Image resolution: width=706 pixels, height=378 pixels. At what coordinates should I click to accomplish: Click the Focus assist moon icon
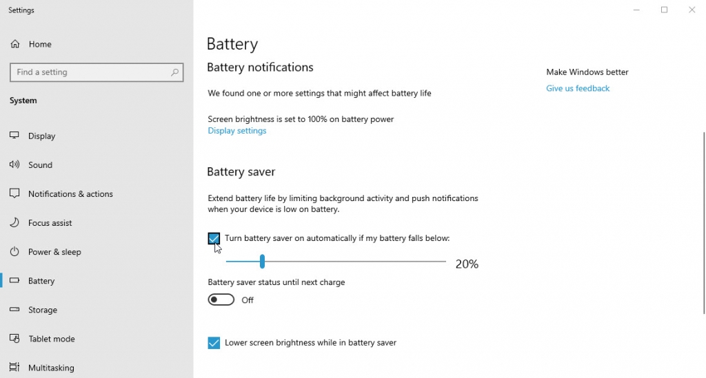14,222
